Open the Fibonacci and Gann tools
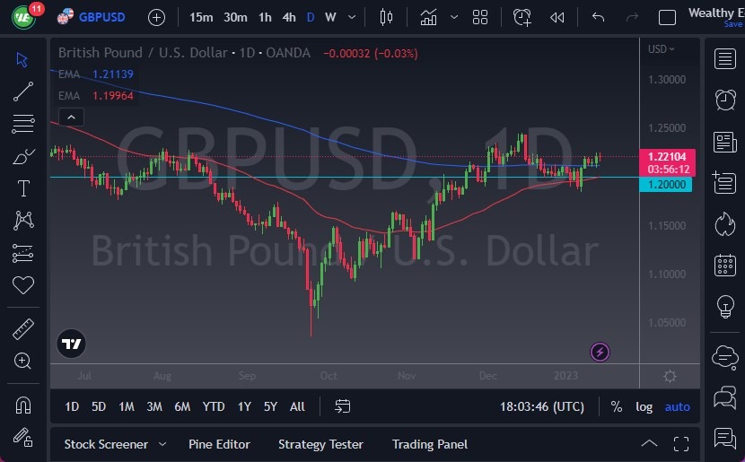 pos(23,124)
